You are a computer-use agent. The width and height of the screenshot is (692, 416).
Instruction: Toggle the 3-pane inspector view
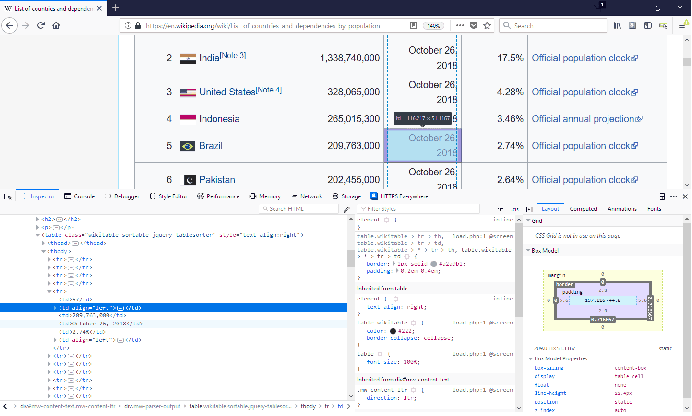[x=530, y=208]
